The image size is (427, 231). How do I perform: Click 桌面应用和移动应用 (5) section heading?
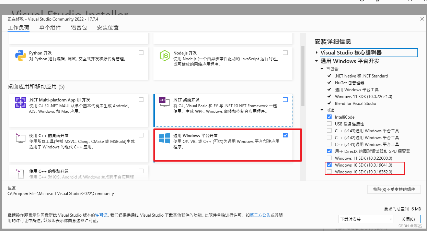coord(36,86)
